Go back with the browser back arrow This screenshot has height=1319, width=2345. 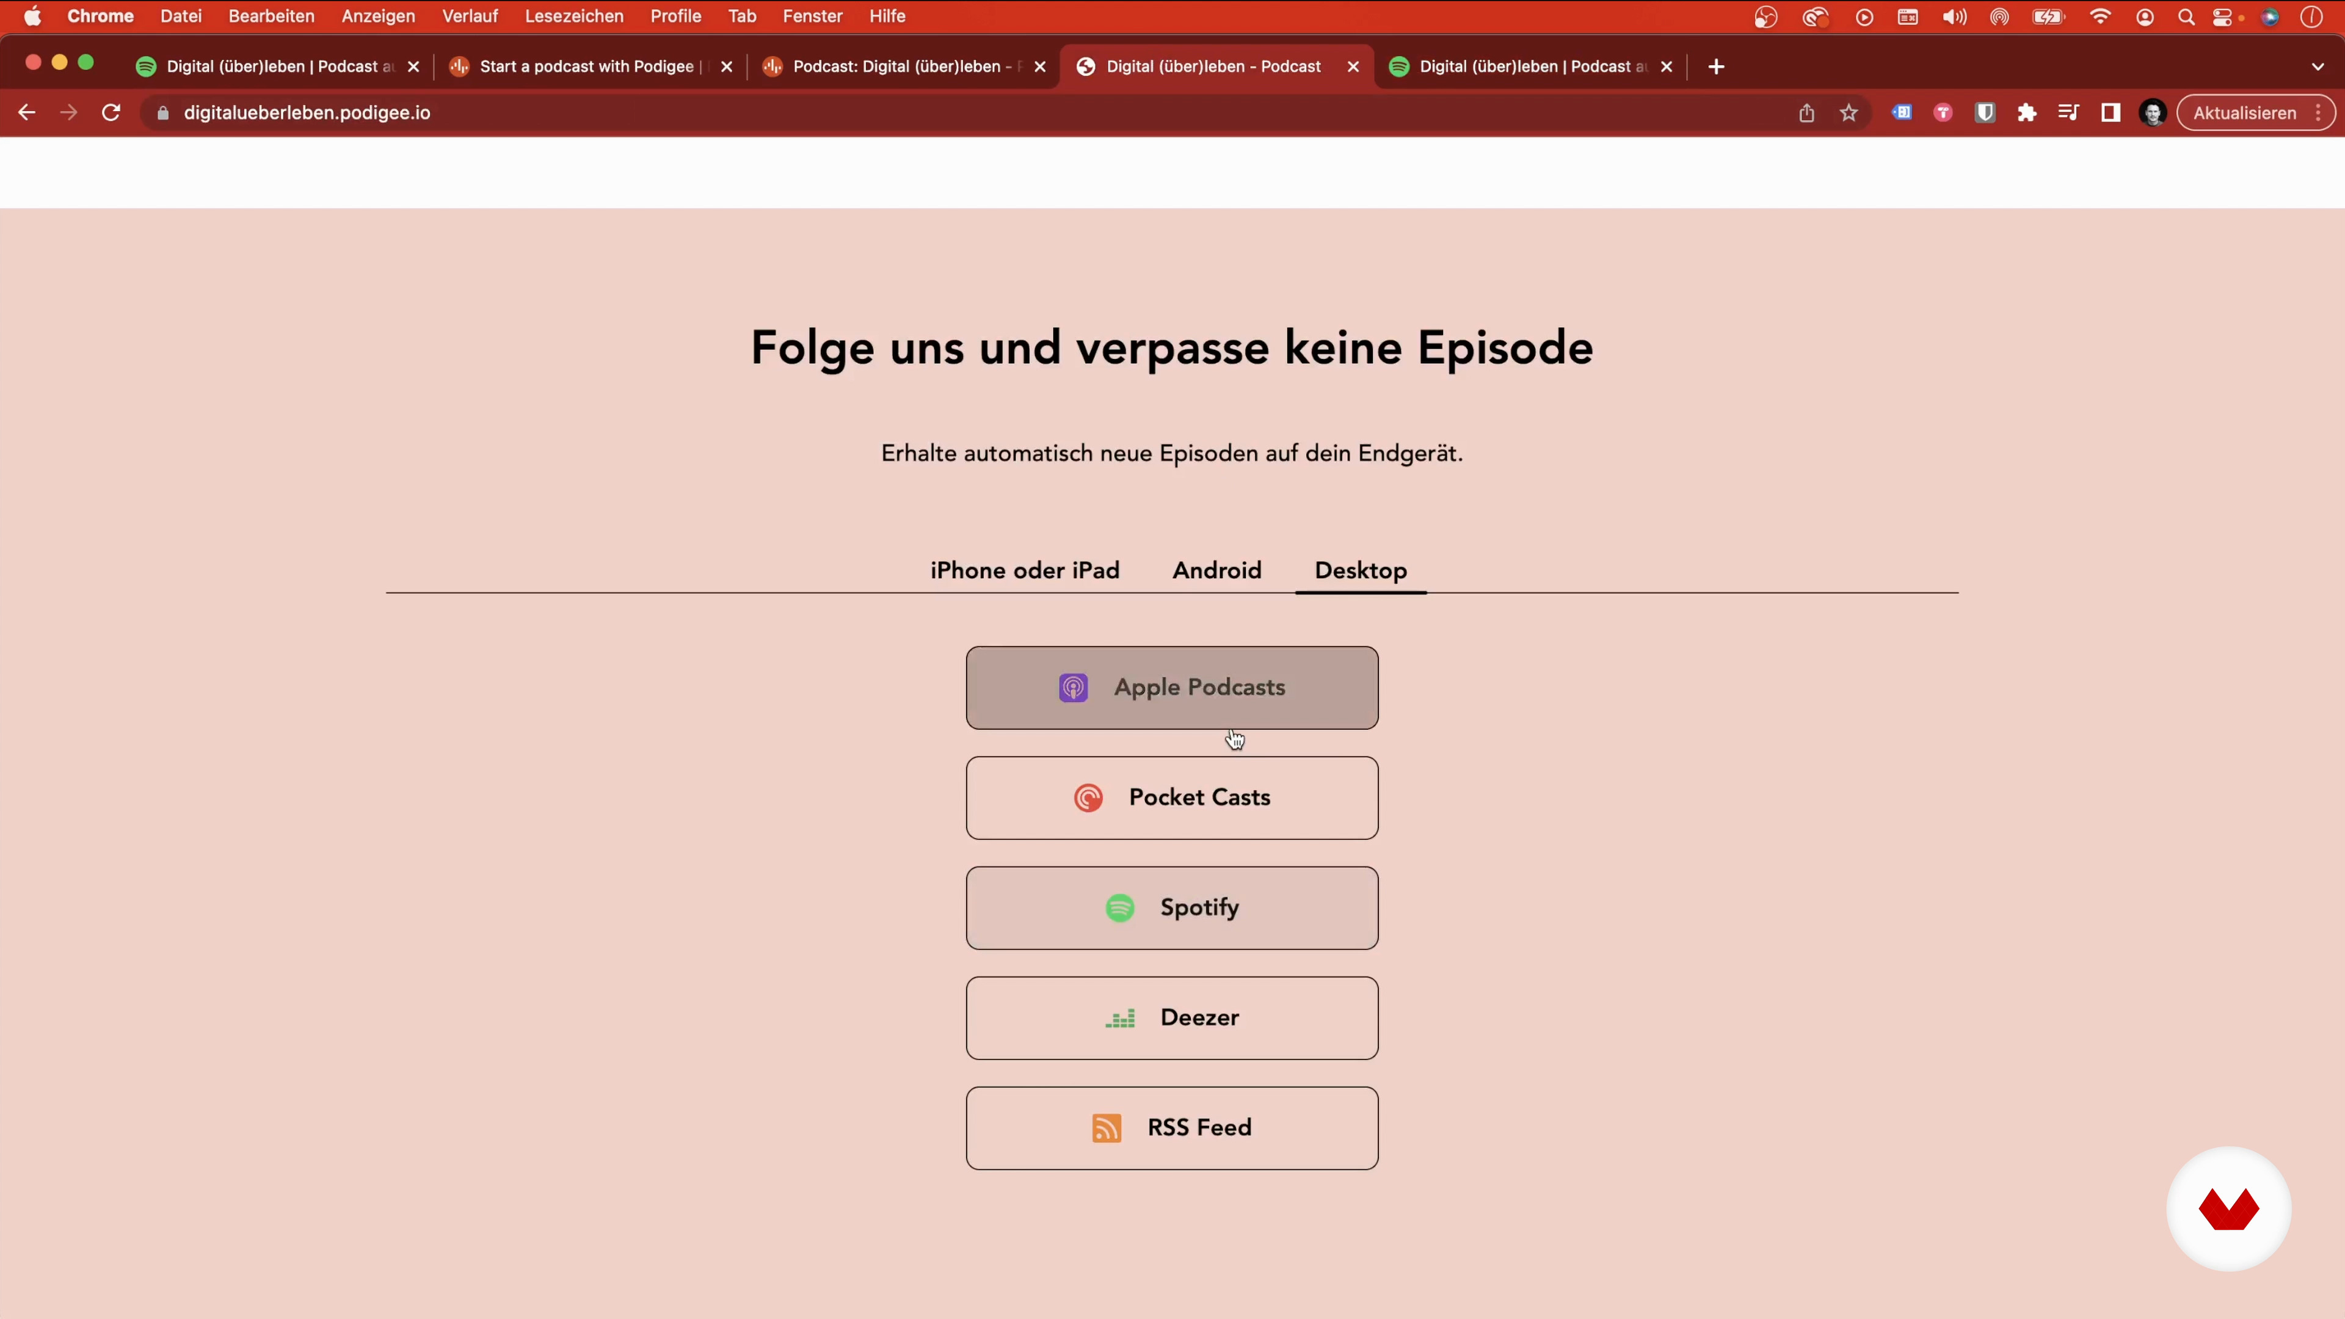(27, 113)
